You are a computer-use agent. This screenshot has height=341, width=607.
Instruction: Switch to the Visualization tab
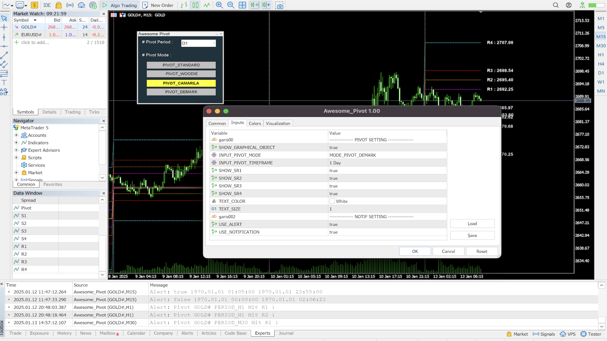[x=278, y=123]
